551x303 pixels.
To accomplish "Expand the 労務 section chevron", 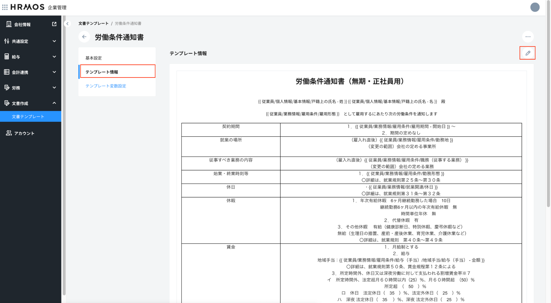I will pos(54,88).
